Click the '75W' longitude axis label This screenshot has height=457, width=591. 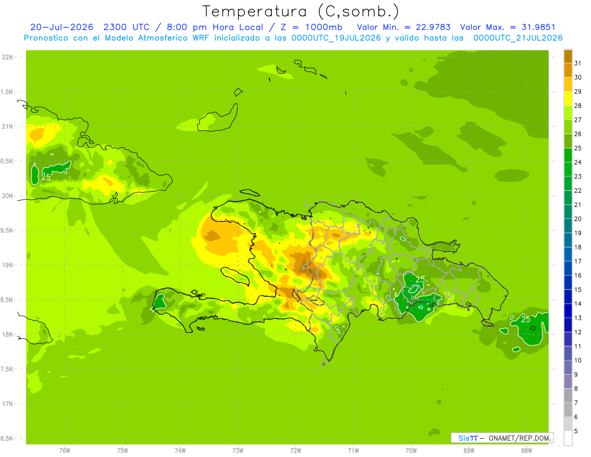pos(123,451)
